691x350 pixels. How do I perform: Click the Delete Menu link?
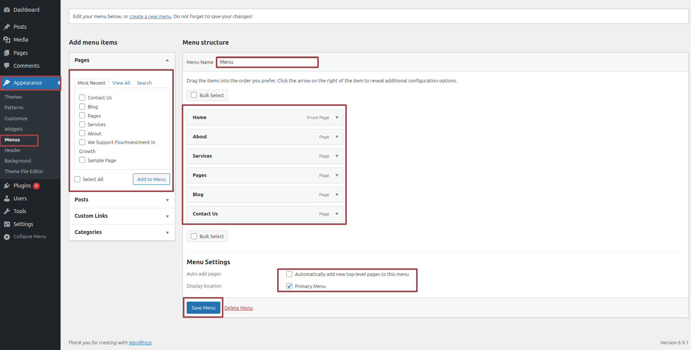pos(239,308)
